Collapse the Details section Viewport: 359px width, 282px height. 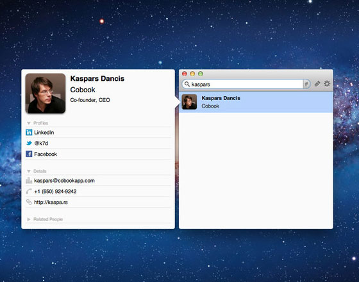(29, 171)
